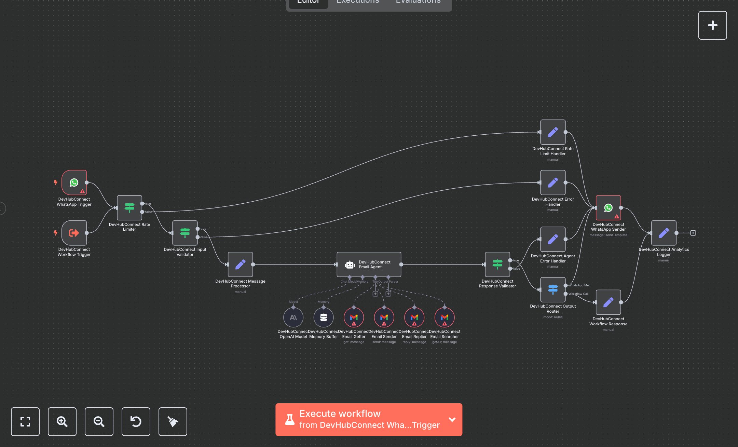738x447 pixels.
Task: Select the DevHubConnect Memory Buffer node
Action: pyautogui.click(x=323, y=317)
